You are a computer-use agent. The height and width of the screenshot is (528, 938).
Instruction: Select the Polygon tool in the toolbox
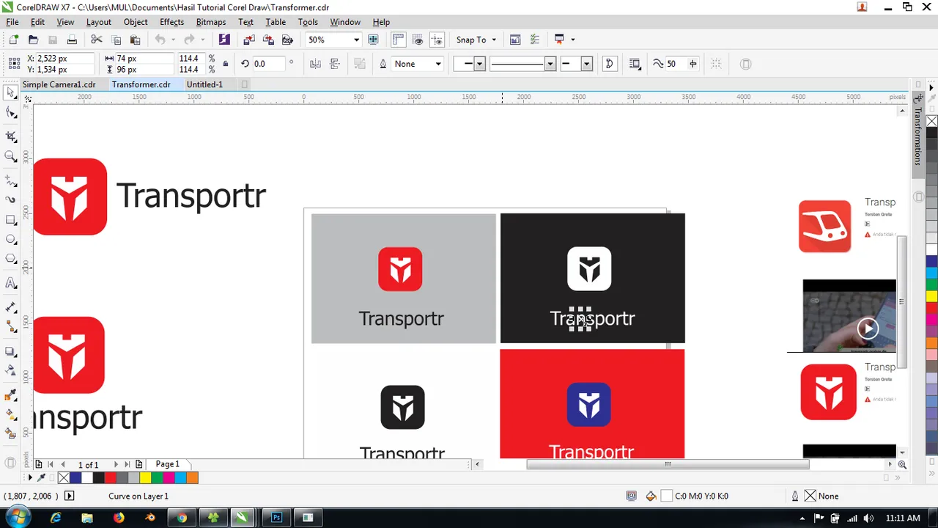tap(10, 259)
